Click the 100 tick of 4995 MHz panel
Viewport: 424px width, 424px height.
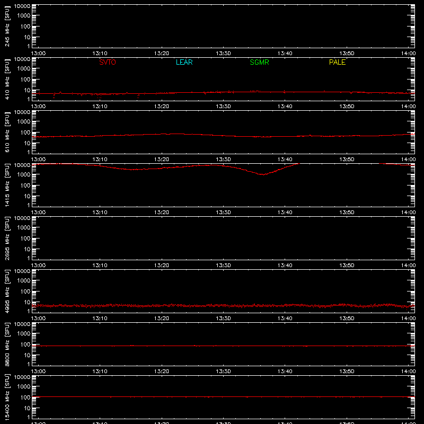click(25, 291)
